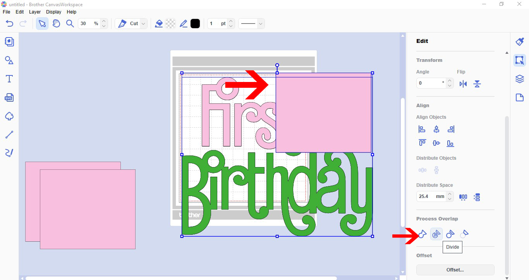Choose the Pan hand tool
529x280 pixels.
[56, 24]
